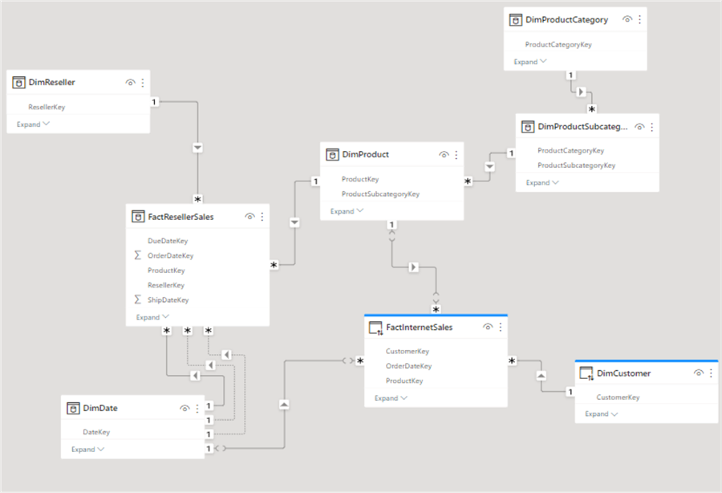Screen dimensions: 722x493
Task: Select outermost dotted inactive DimDate relationship arrow
Action: (x=226, y=354)
